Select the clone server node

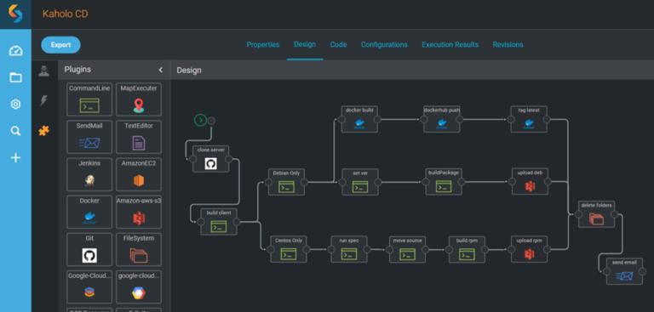210,159
